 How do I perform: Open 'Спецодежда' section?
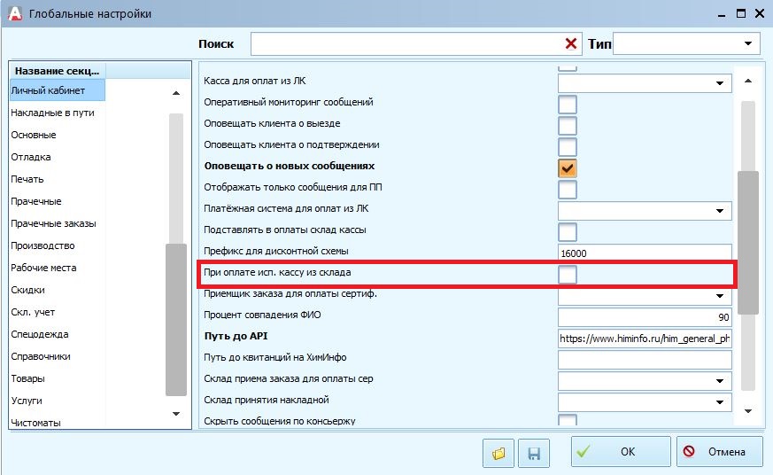click(x=40, y=335)
